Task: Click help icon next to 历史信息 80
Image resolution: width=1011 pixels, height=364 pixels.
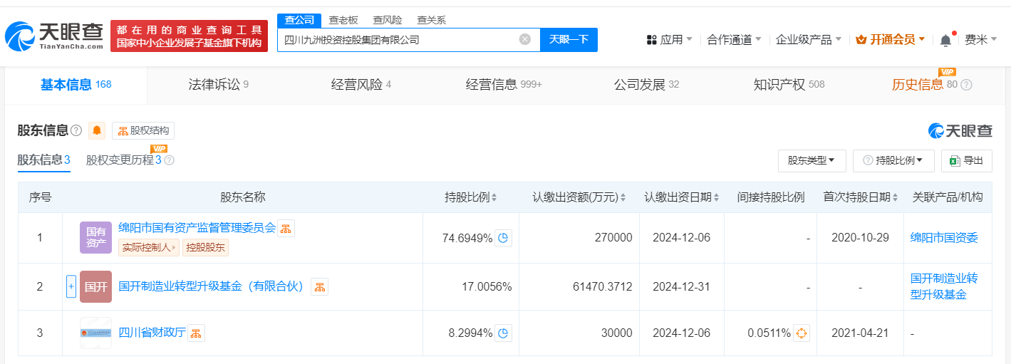Action: 966,85
